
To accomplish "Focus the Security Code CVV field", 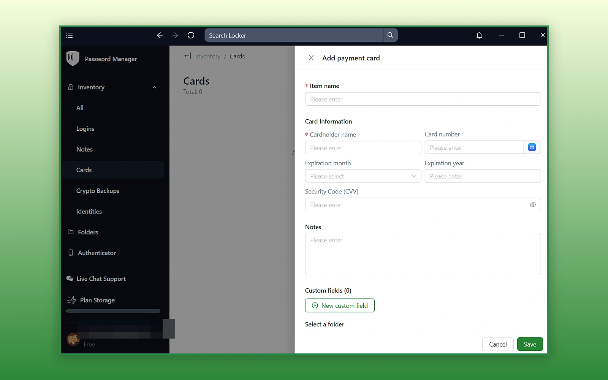I will click(x=423, y=205).
